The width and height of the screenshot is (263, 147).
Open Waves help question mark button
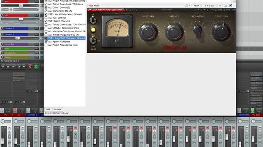(x=234, y=10)
